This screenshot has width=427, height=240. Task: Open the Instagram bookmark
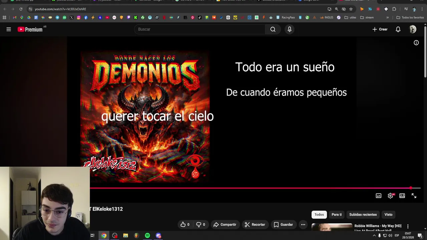click(79, 17)
